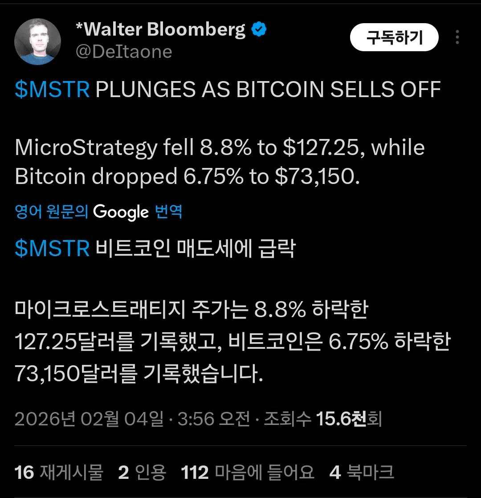Click the Google logo in translation line
This screenshot has height=498, width=481.
coord(121,212)
